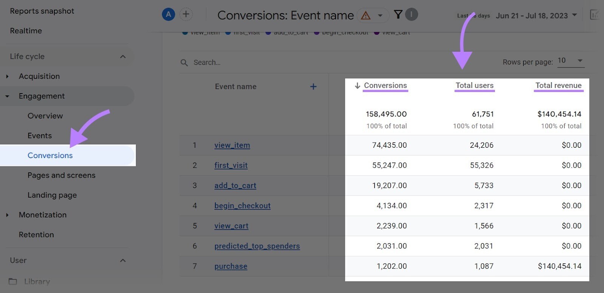
Task: Open the view_item event link
Action: click(x=232, y=145)
